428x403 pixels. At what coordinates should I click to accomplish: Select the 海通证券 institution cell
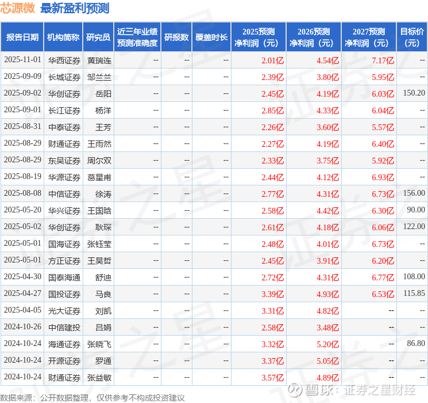click(x=64, y=344)
